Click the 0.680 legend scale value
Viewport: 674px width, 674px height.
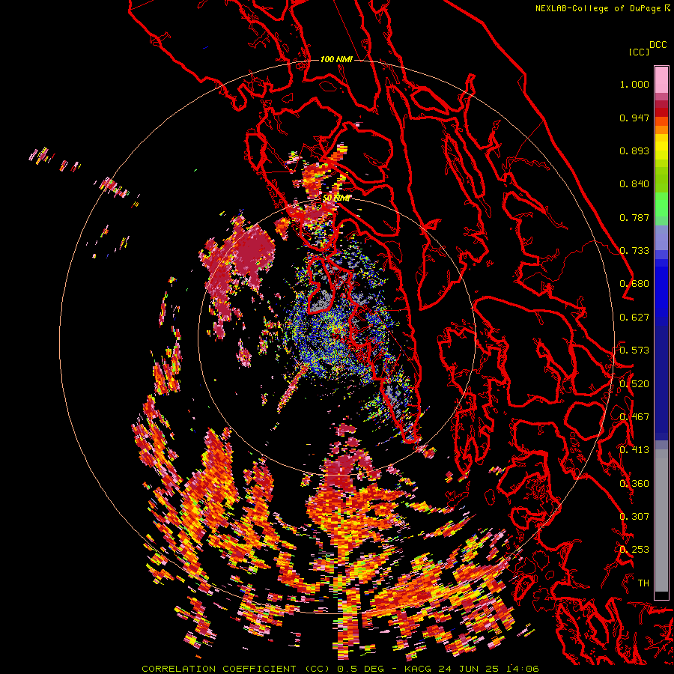(x=634, y=284)
